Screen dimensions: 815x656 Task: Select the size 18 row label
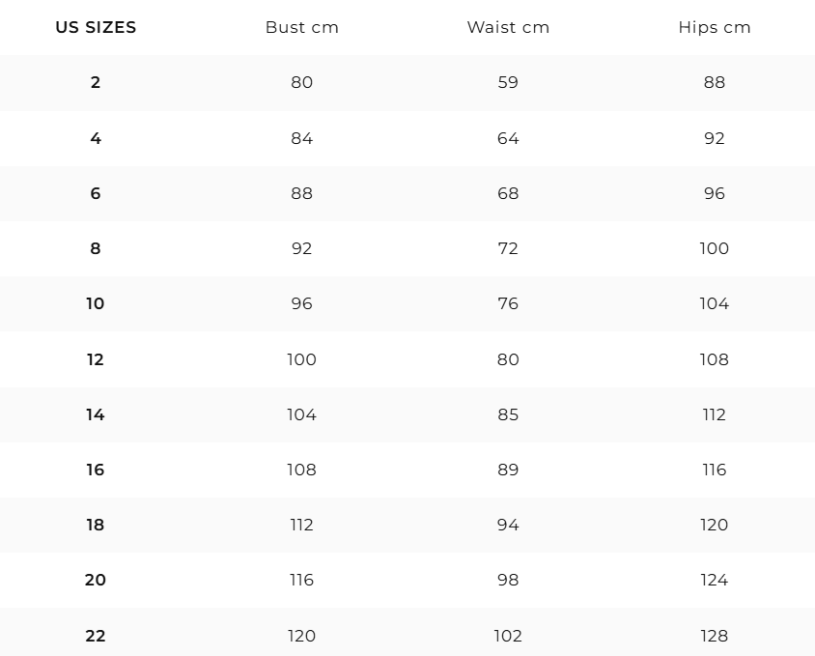(96, 525)
